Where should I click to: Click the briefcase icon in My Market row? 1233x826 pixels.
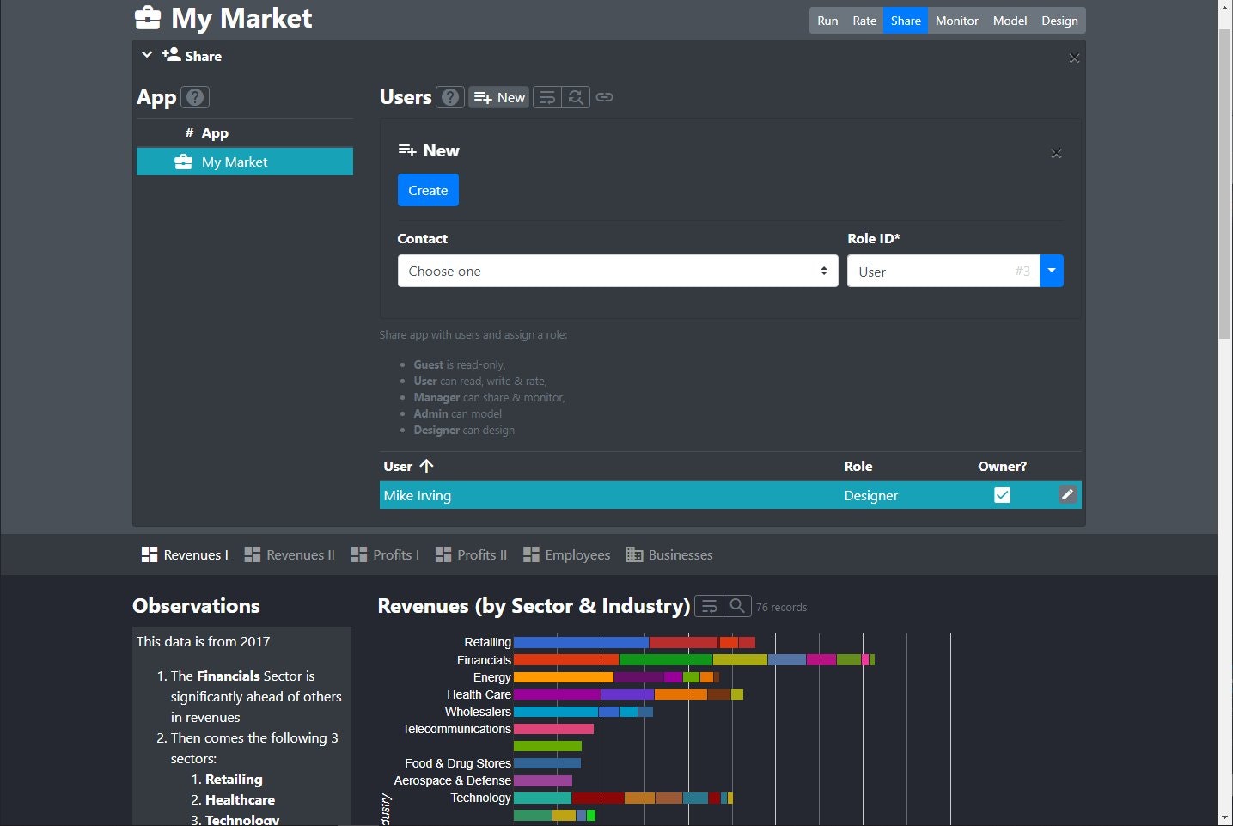point(183,162)
